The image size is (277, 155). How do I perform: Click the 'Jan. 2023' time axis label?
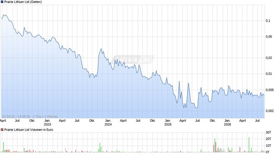click(47, 123)
